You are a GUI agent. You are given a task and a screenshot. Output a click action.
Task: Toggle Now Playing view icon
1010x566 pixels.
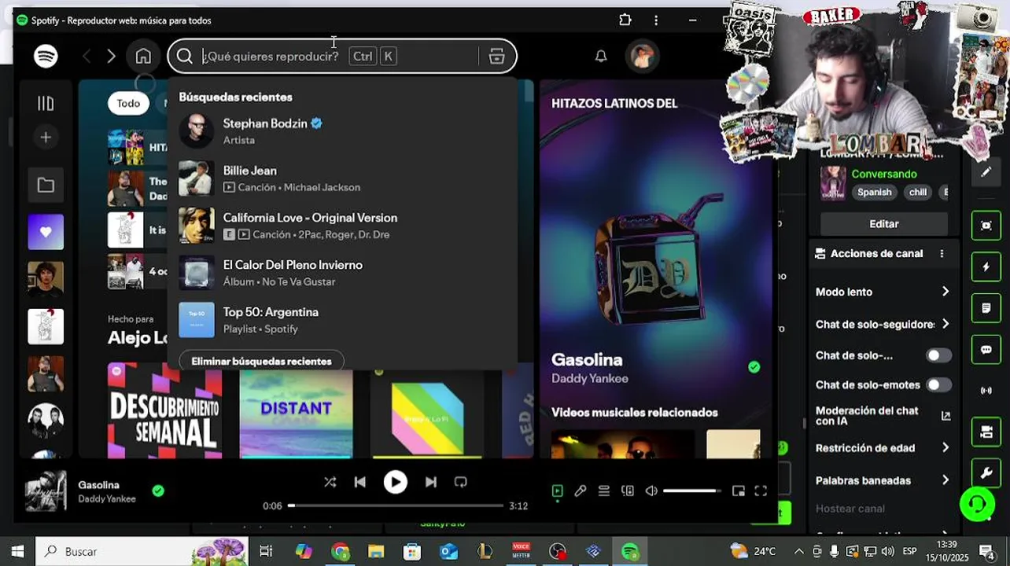pos(557,491)
